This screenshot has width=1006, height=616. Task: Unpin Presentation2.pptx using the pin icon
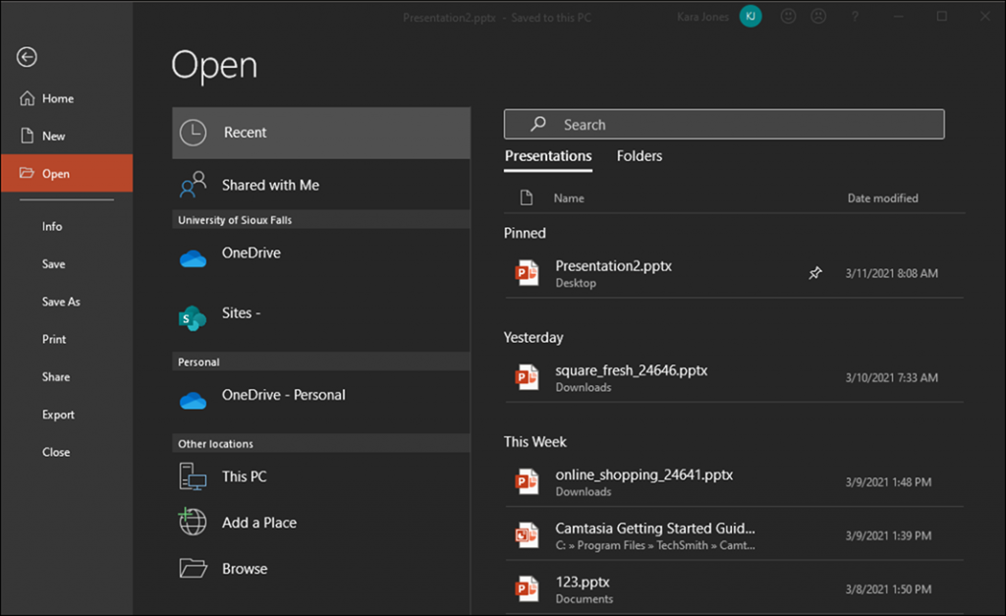coord(814,273)
